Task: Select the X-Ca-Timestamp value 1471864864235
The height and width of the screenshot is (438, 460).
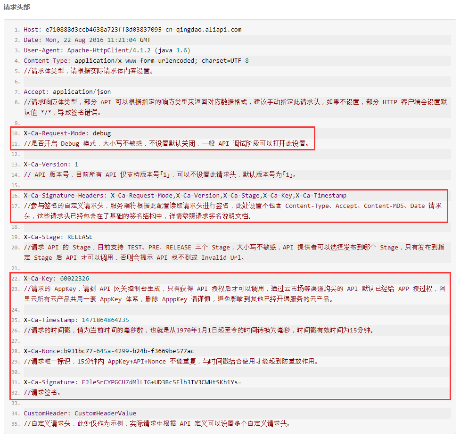Action: 105,320
